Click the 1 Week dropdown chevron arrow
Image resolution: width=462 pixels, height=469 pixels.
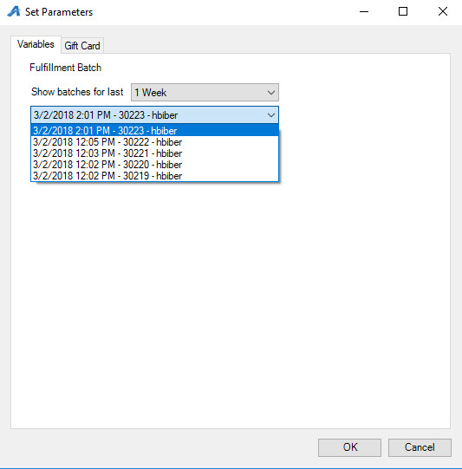[271, 93]
